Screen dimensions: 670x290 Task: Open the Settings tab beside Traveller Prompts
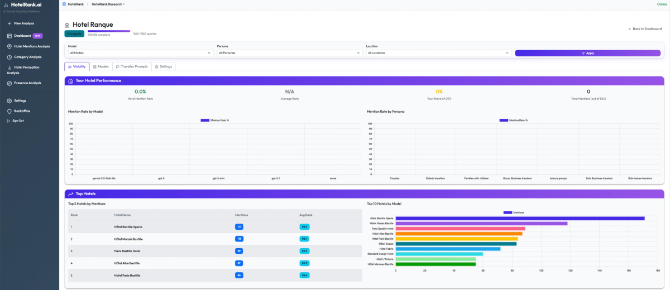tap(163, 66)
